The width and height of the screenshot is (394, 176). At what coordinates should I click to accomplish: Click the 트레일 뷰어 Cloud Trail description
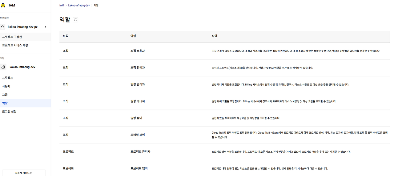[300, 135]
